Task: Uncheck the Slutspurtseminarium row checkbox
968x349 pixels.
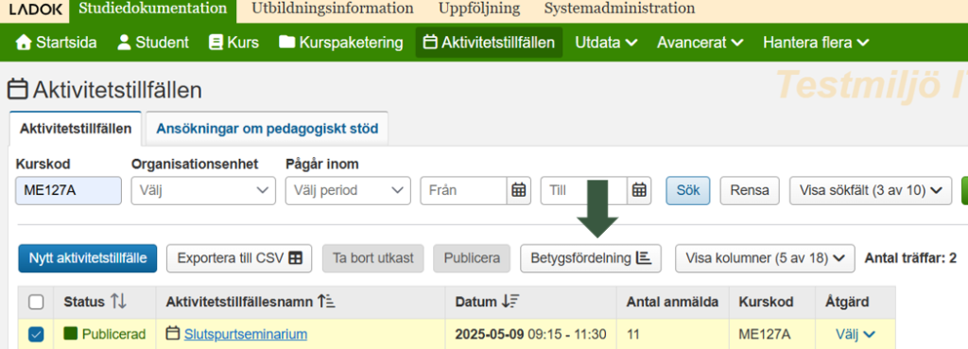Action: pyautogui.click(x=37, y=334)
